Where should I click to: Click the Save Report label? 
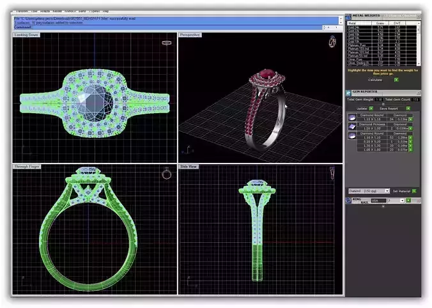click(x=389, y=109)
